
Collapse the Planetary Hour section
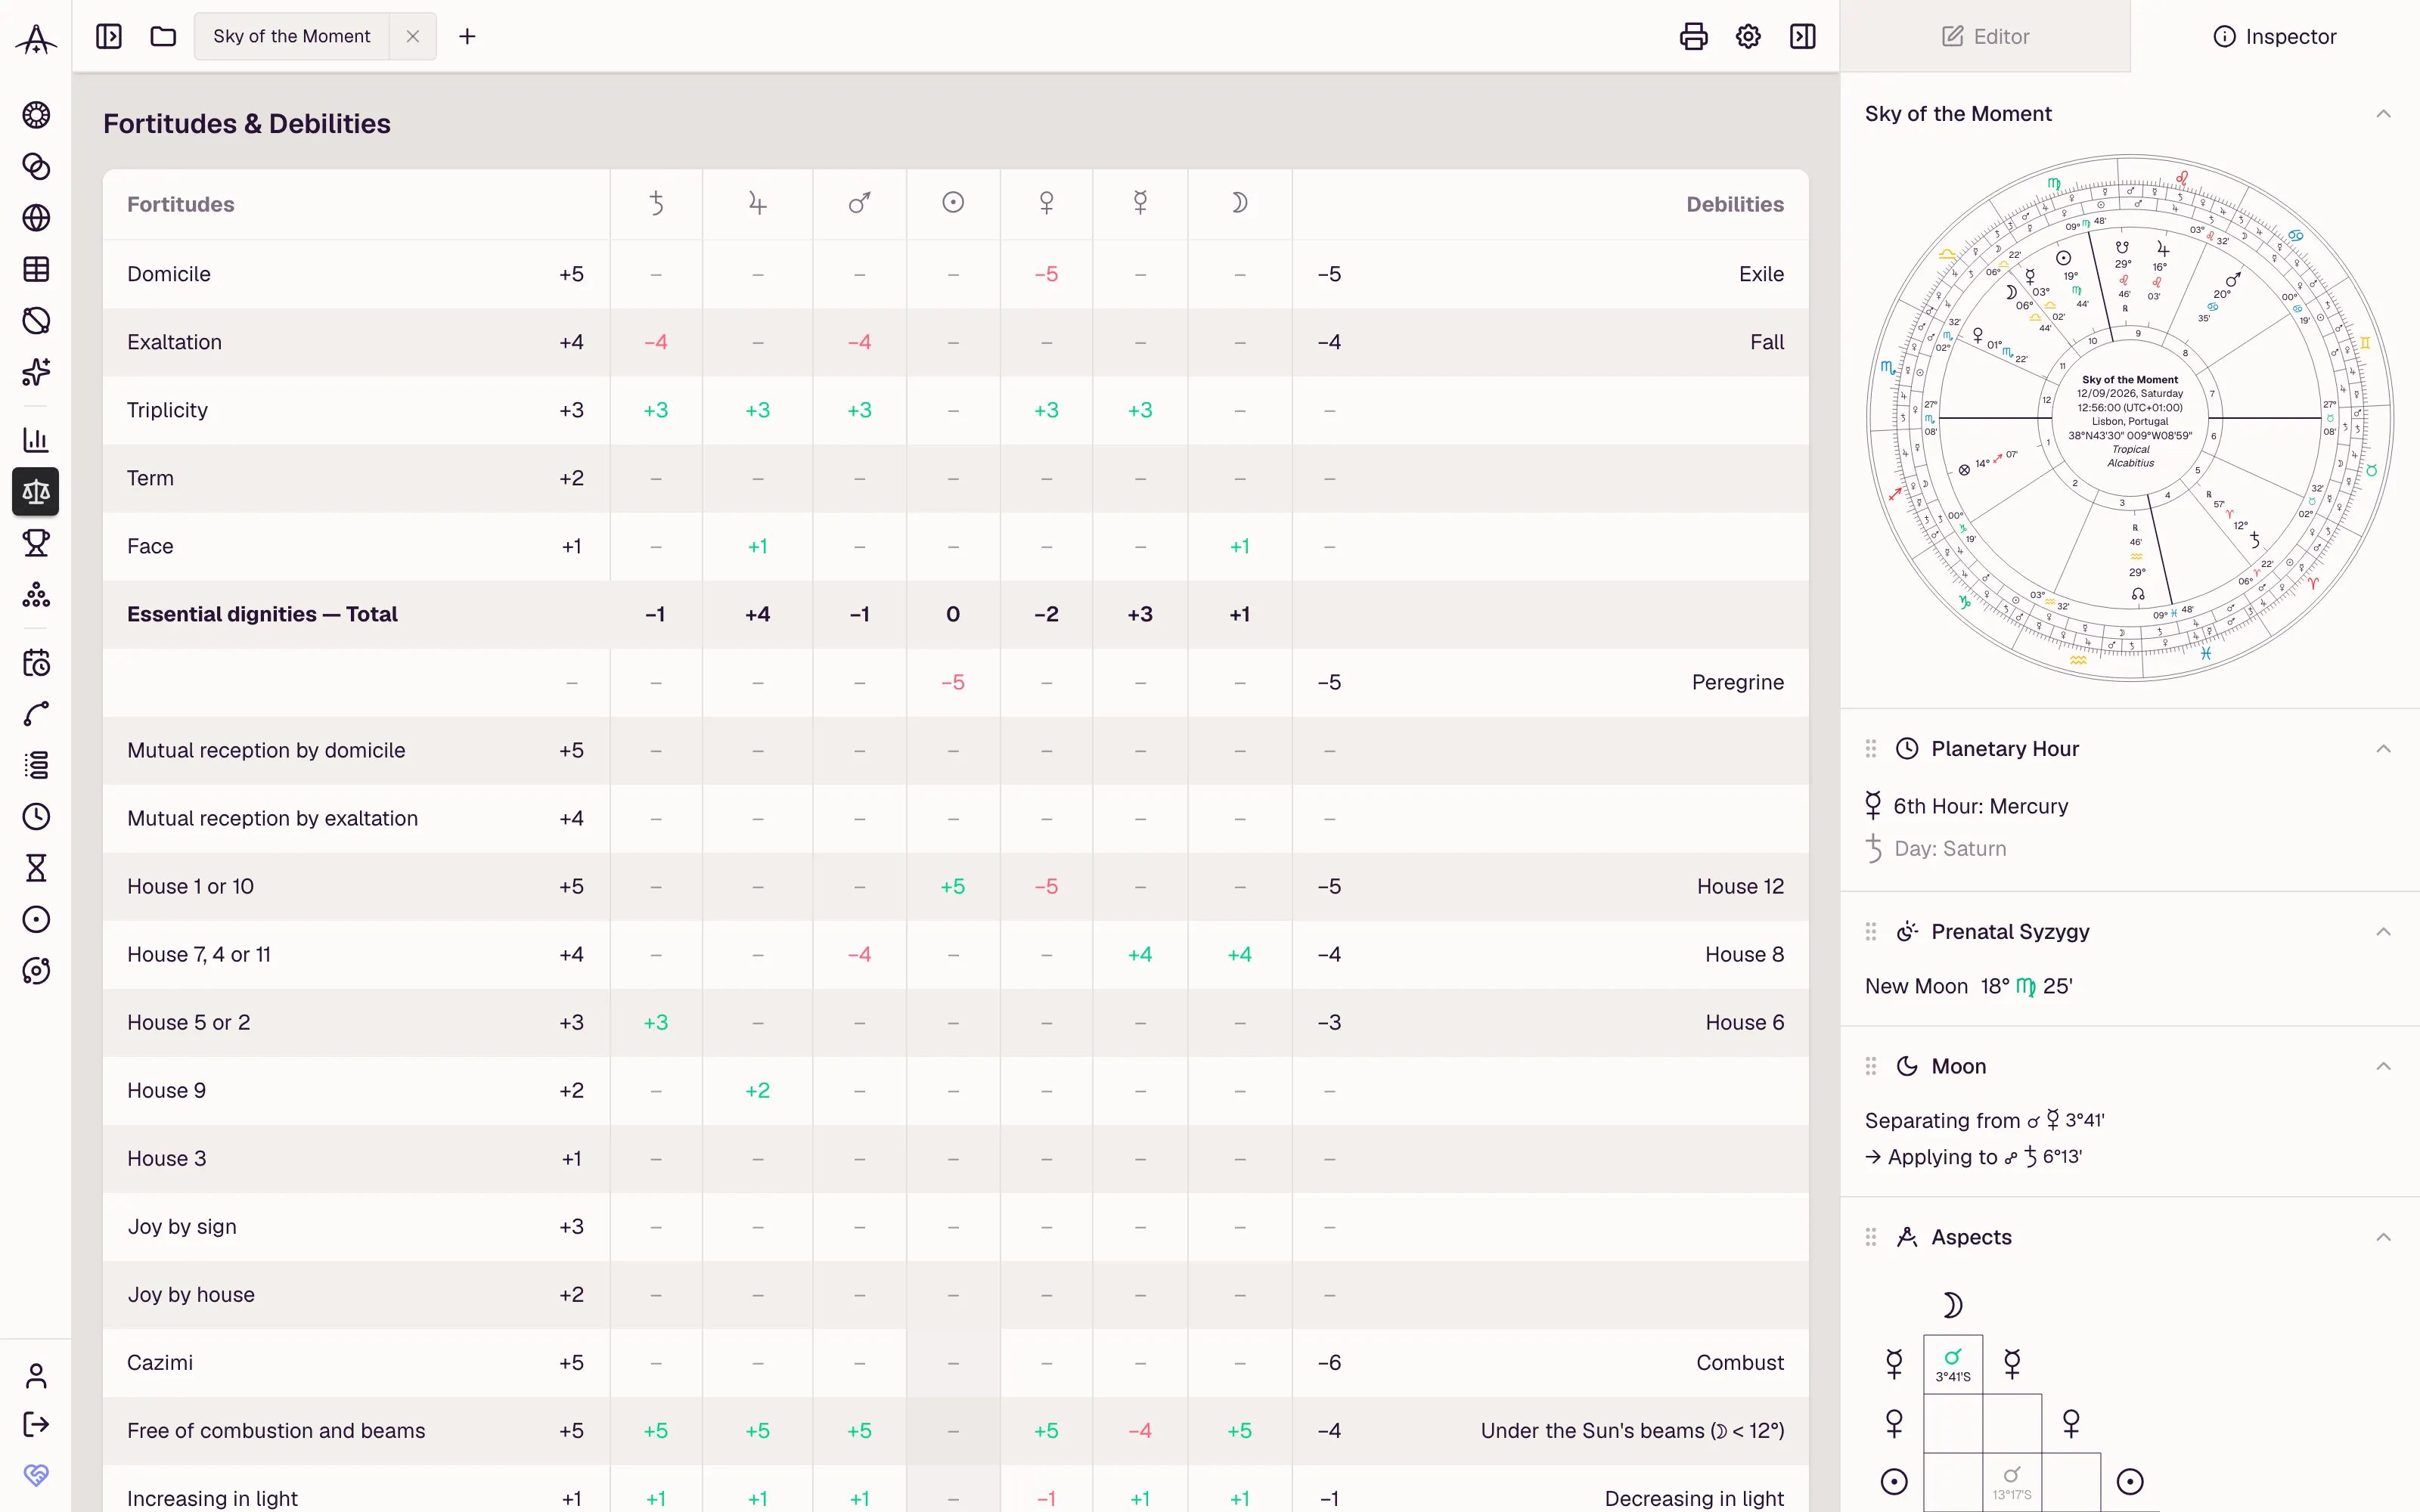tap(2383, 749)
